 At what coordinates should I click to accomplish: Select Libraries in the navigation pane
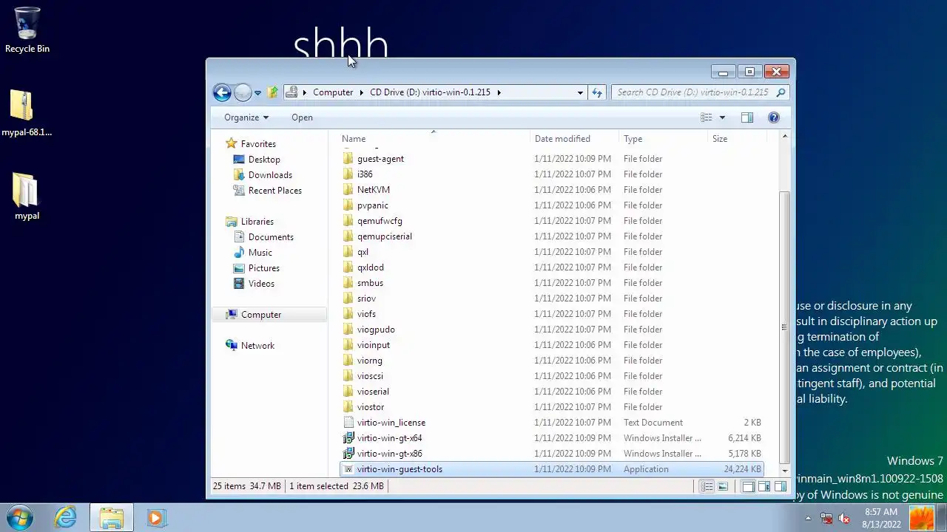(x=257, y=222)
